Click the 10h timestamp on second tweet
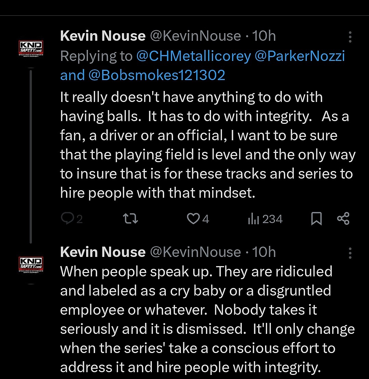 click(x=264, y=252)
